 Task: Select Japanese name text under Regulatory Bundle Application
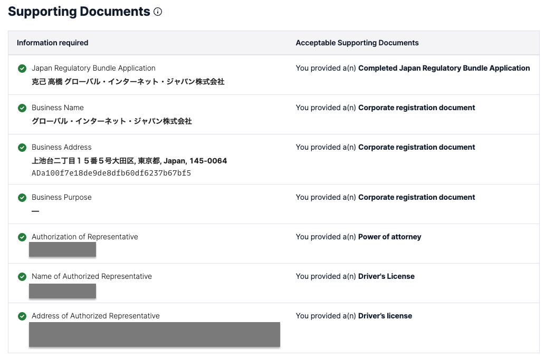tap(128, 82)
